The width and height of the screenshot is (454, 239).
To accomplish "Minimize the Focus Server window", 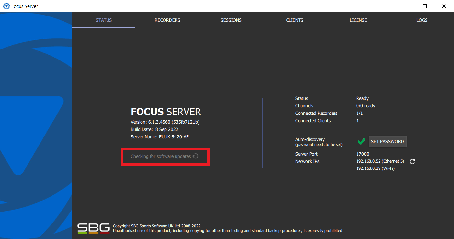I will pos(406,6).
